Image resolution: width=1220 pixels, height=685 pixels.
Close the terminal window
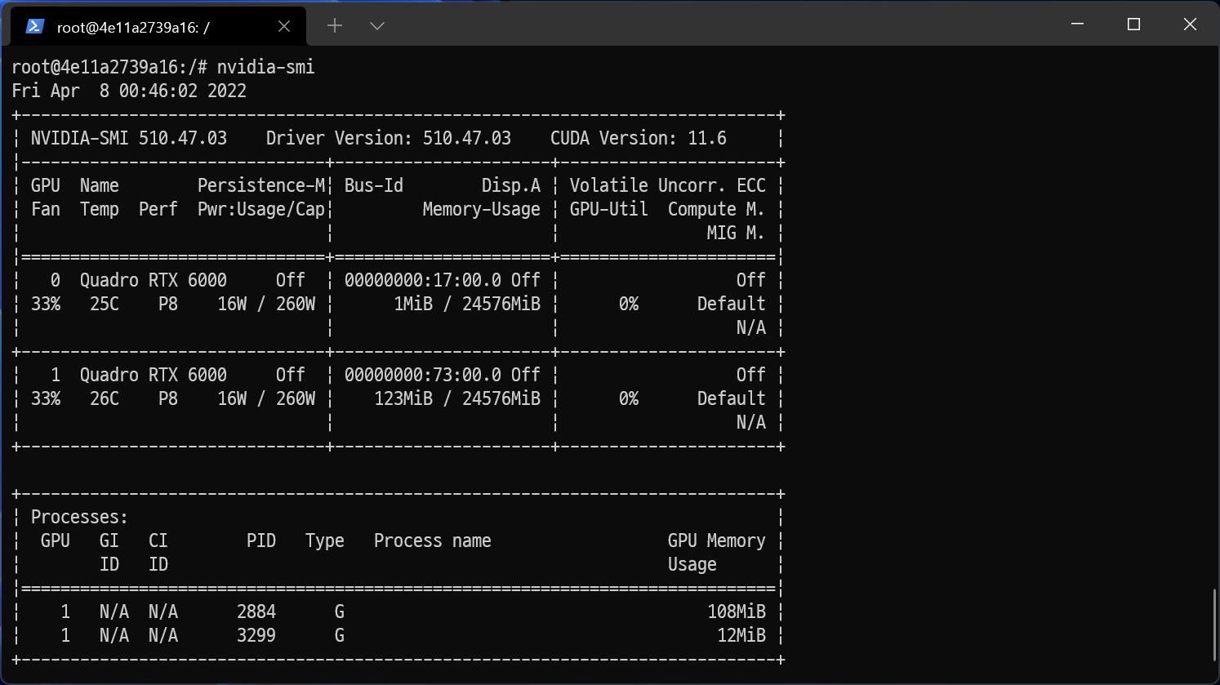1190,24
